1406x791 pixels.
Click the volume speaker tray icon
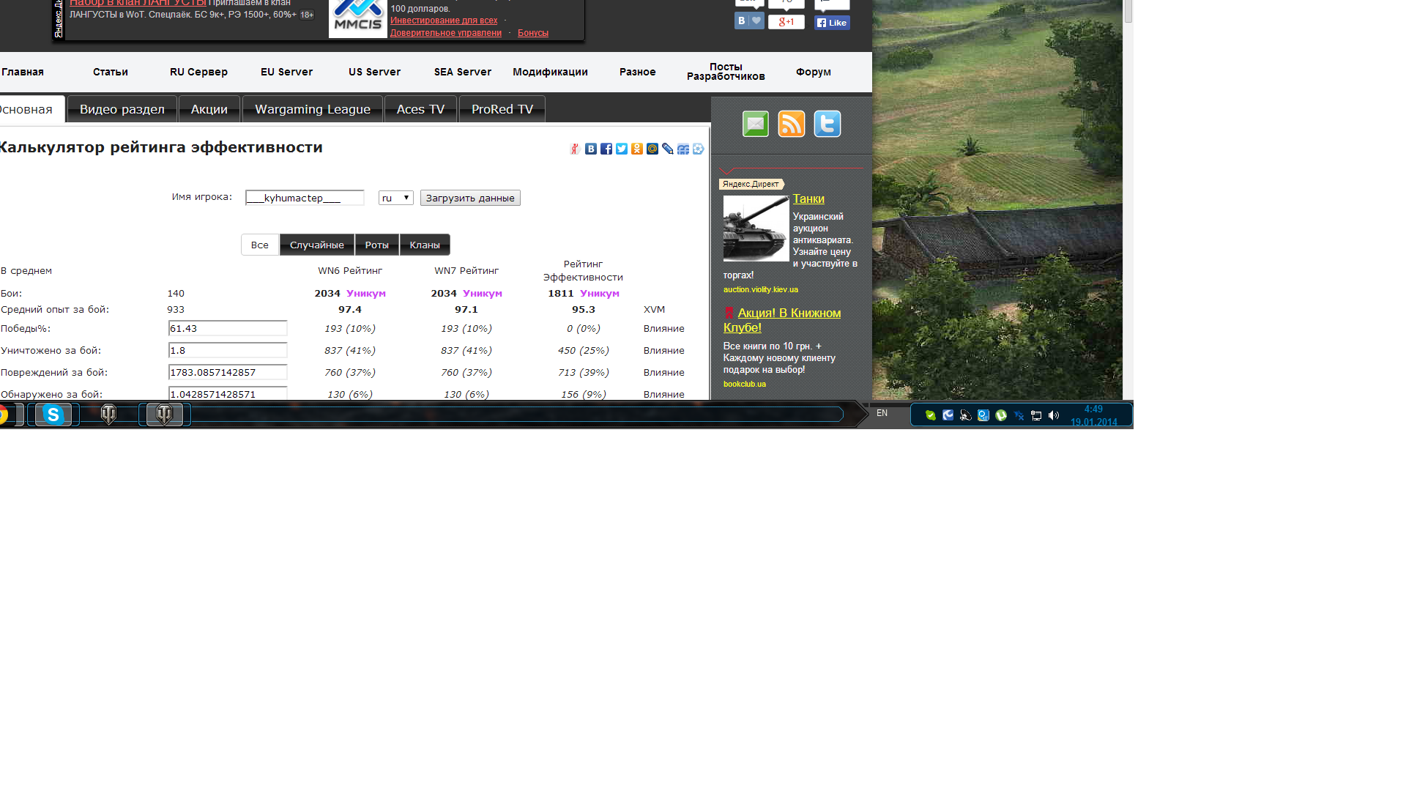pos(1054,415)
